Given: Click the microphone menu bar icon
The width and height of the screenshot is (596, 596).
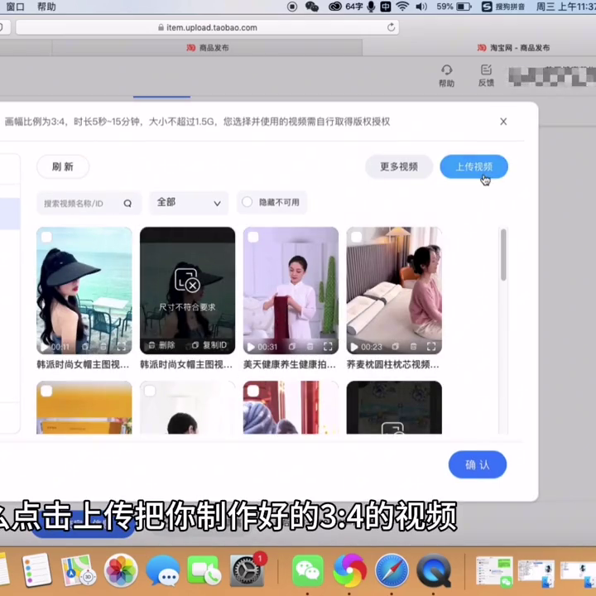Looking at the screenshot, I should (x=371, y=7).
